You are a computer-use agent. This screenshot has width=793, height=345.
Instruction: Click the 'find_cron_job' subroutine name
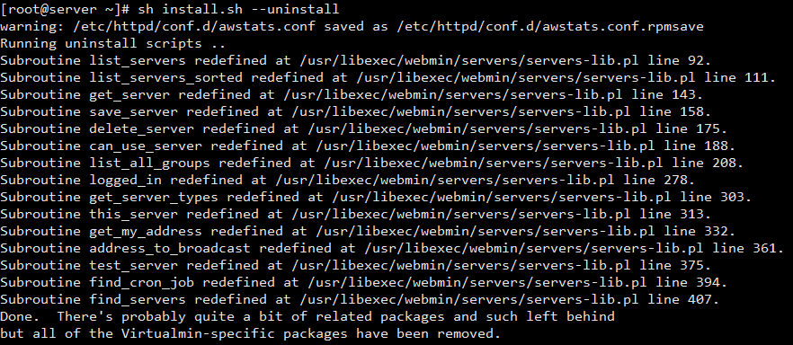(142, 282)
